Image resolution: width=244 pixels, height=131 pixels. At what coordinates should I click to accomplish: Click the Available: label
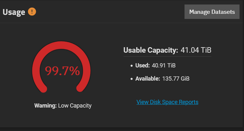tap(147, 78)
